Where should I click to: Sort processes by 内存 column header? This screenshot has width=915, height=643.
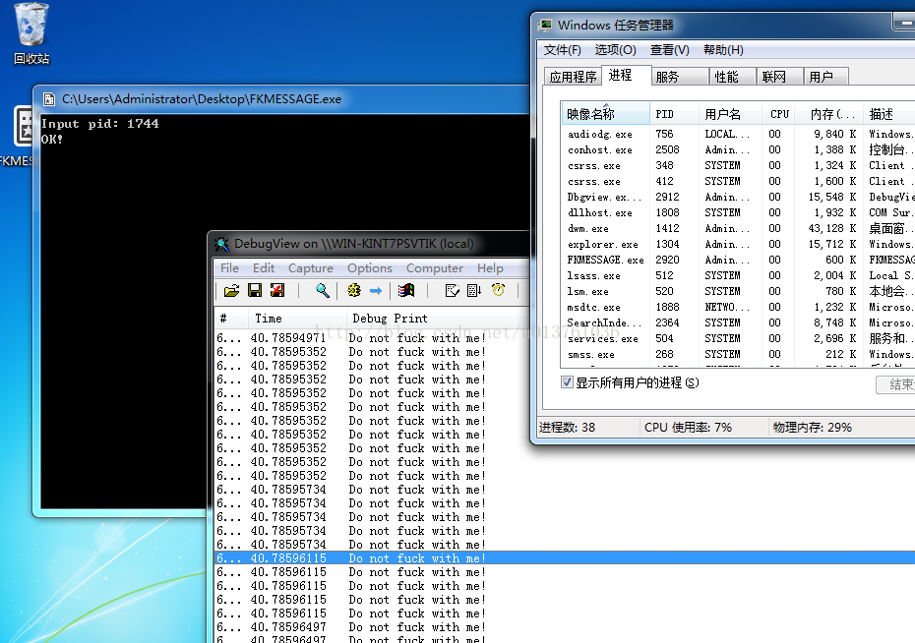point(829,114)
